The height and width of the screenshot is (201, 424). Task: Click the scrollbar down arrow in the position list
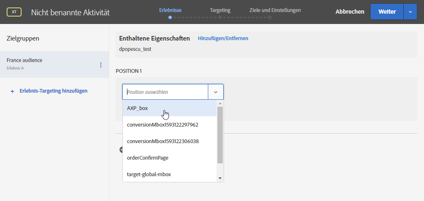pyautogui.click(x=220, y=178)
